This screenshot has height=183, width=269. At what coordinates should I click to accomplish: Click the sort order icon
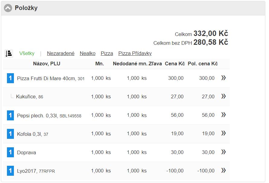pyautogui.click(x=9, y=54)
